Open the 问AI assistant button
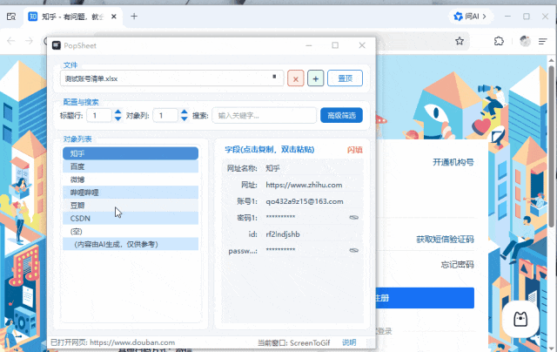 coord(470,17)
